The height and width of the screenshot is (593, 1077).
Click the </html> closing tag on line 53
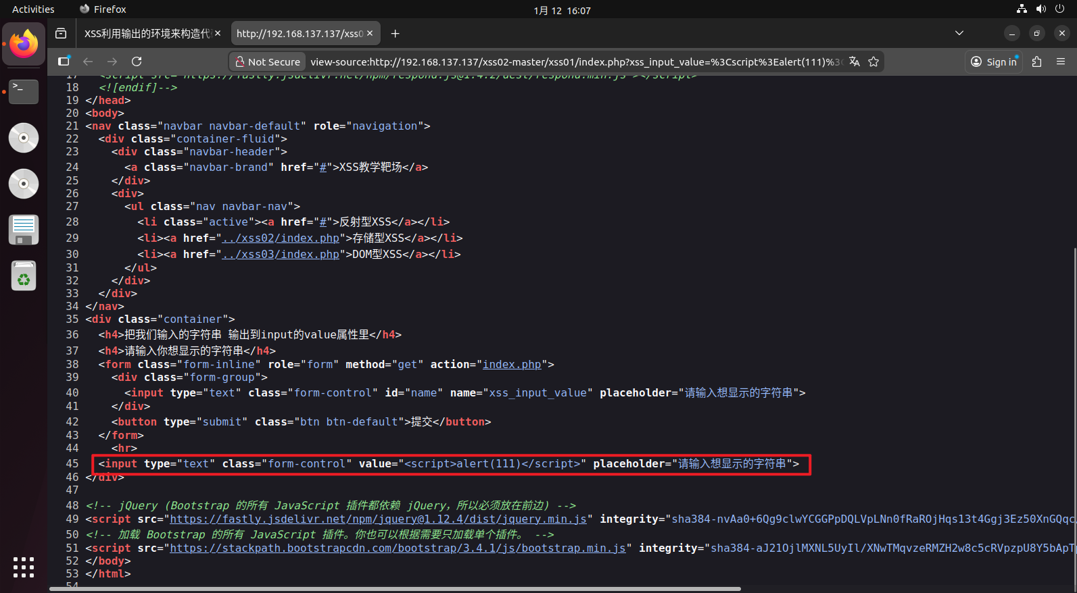click(x=108, y=573)
